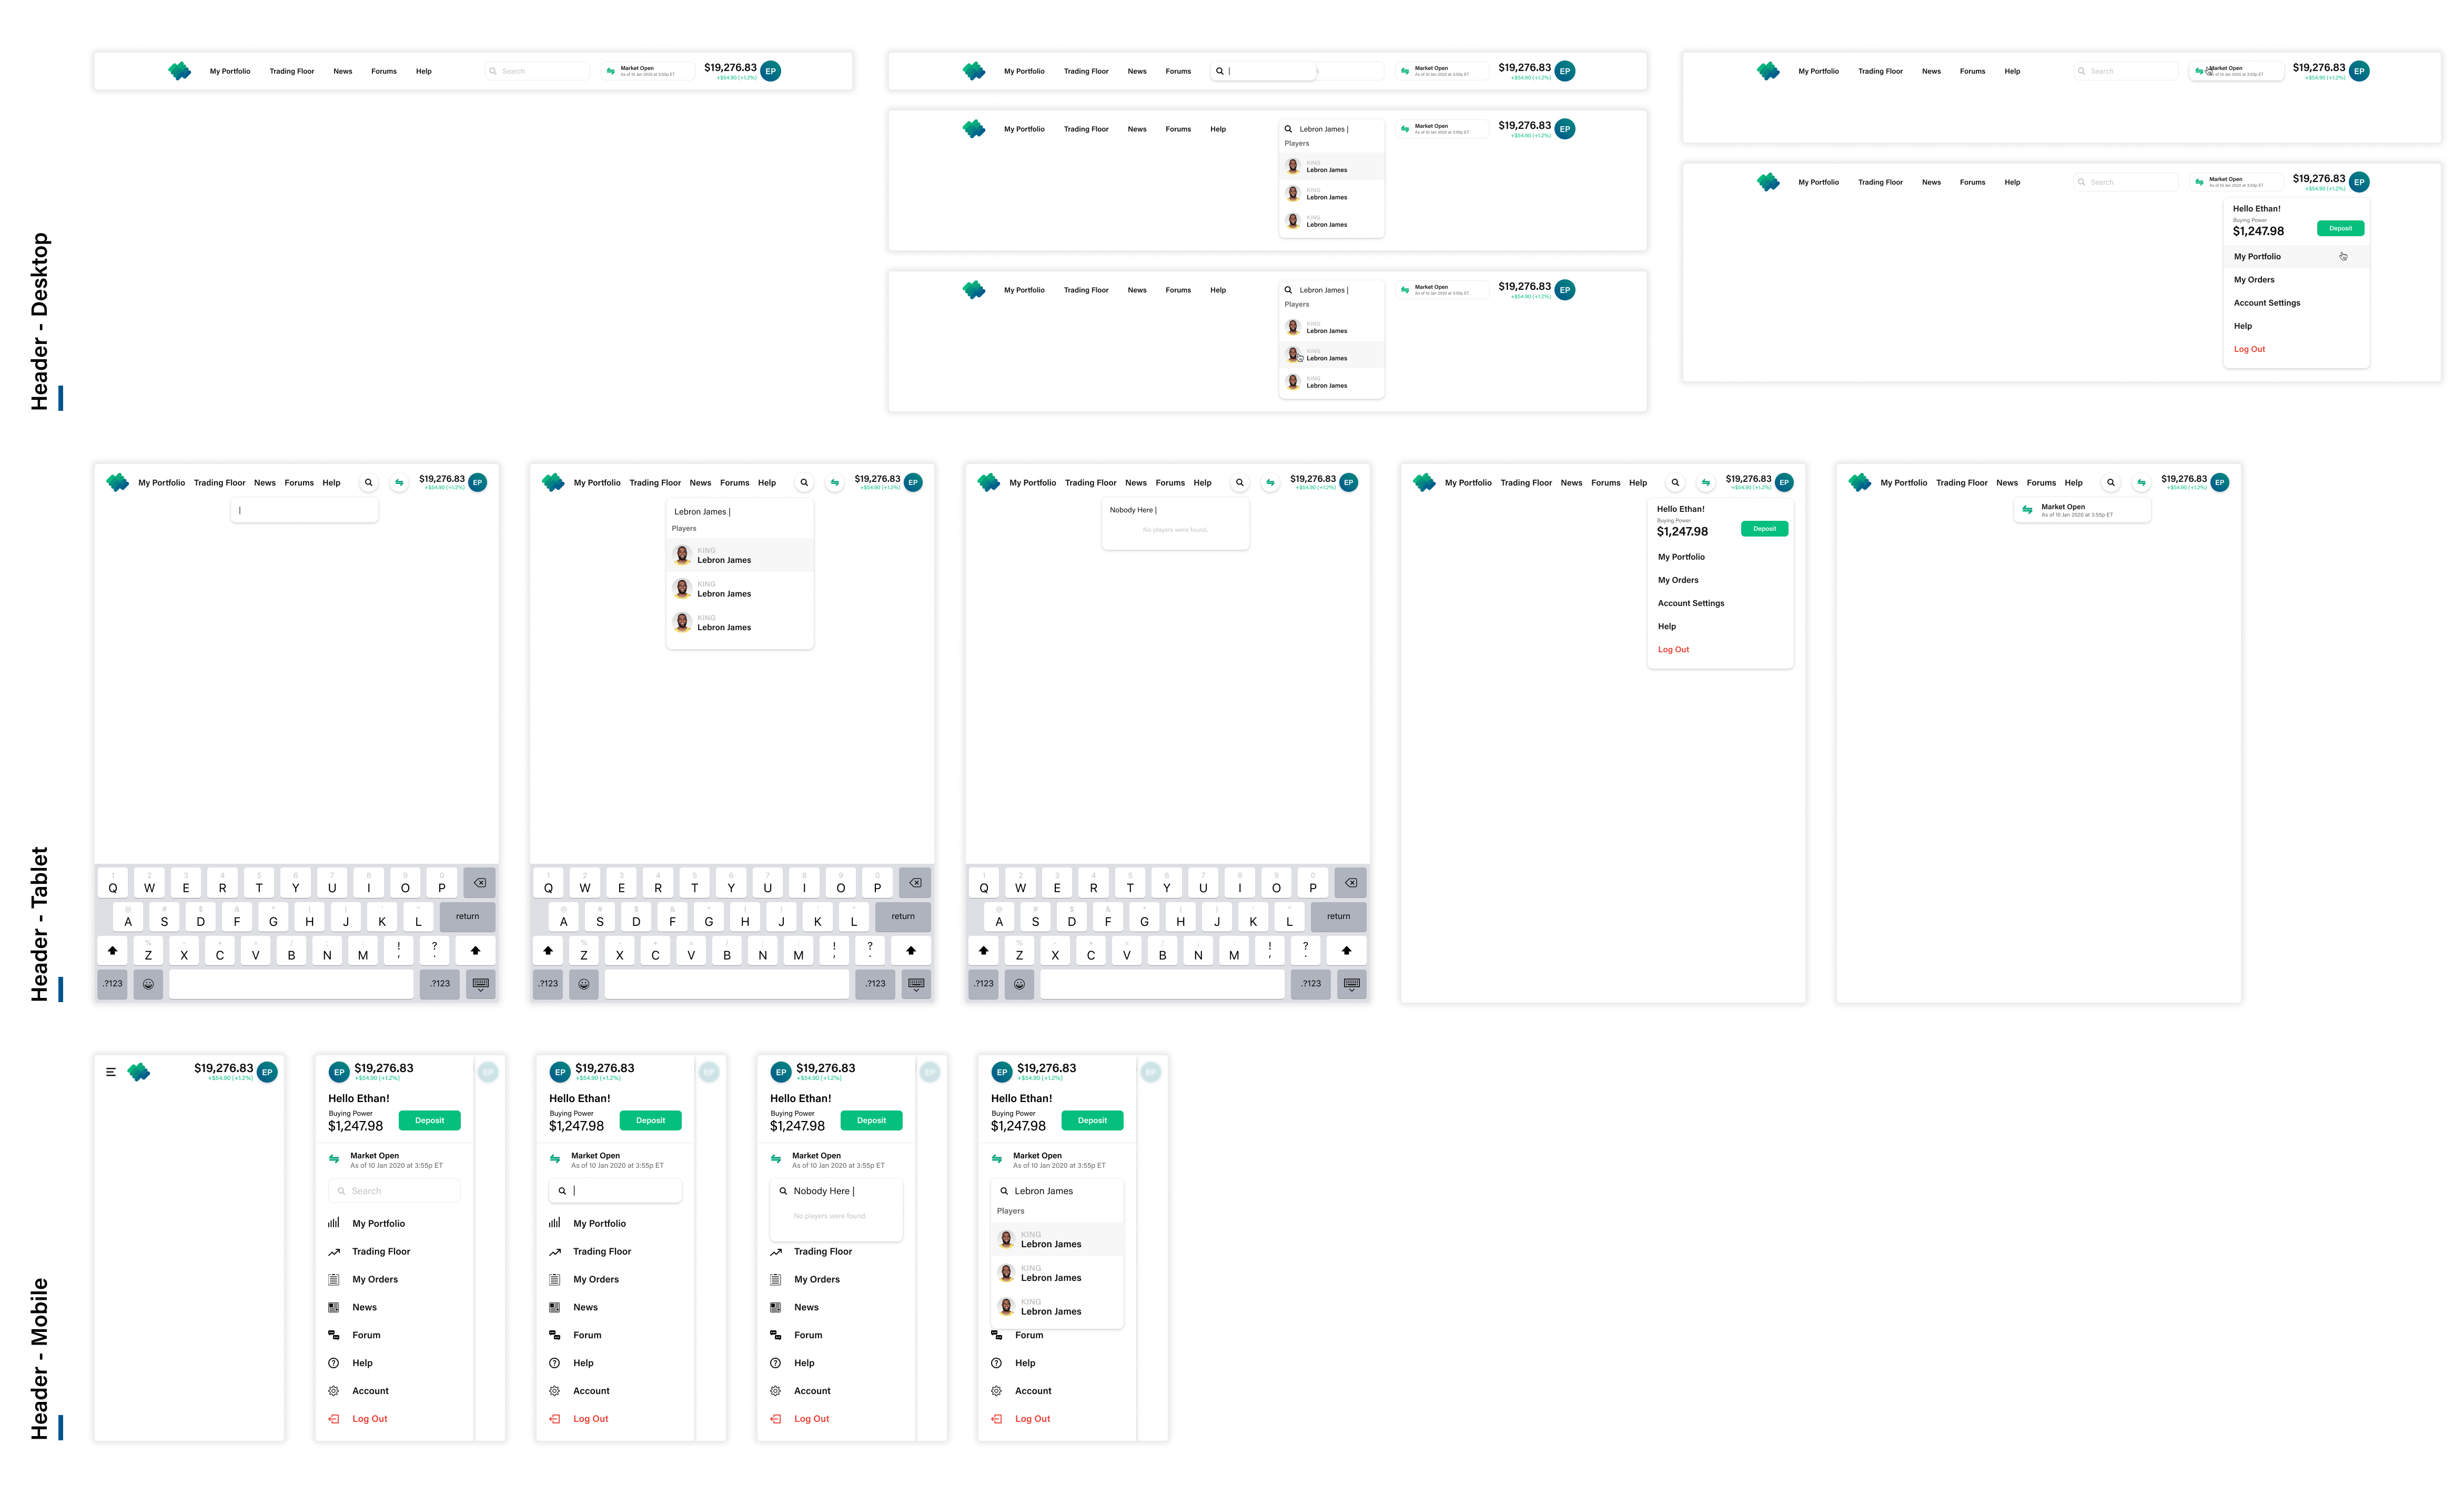Click the magnifier icon in the mobile 'Nobody Here' search box
2464x1505 pixels.
(x=783, y=1191)
